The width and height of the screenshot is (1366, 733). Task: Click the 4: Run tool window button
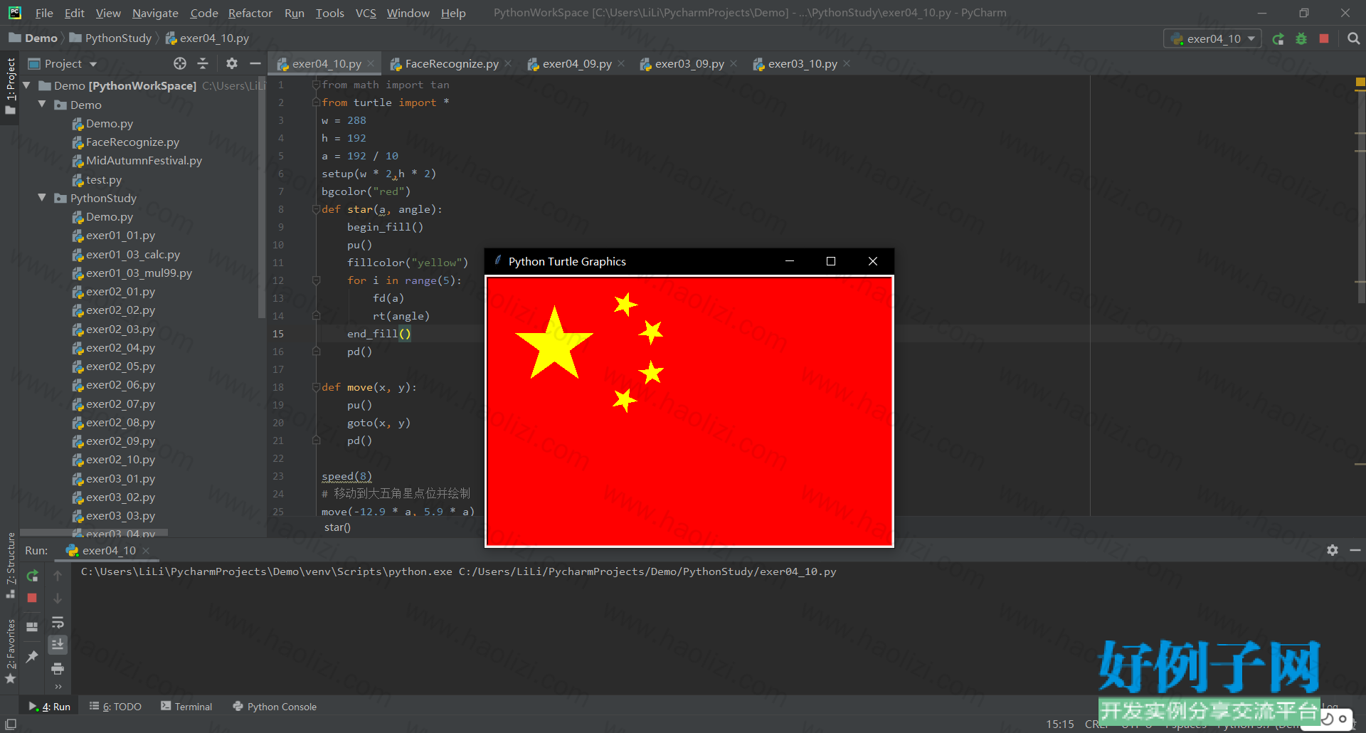click(49, 706)
